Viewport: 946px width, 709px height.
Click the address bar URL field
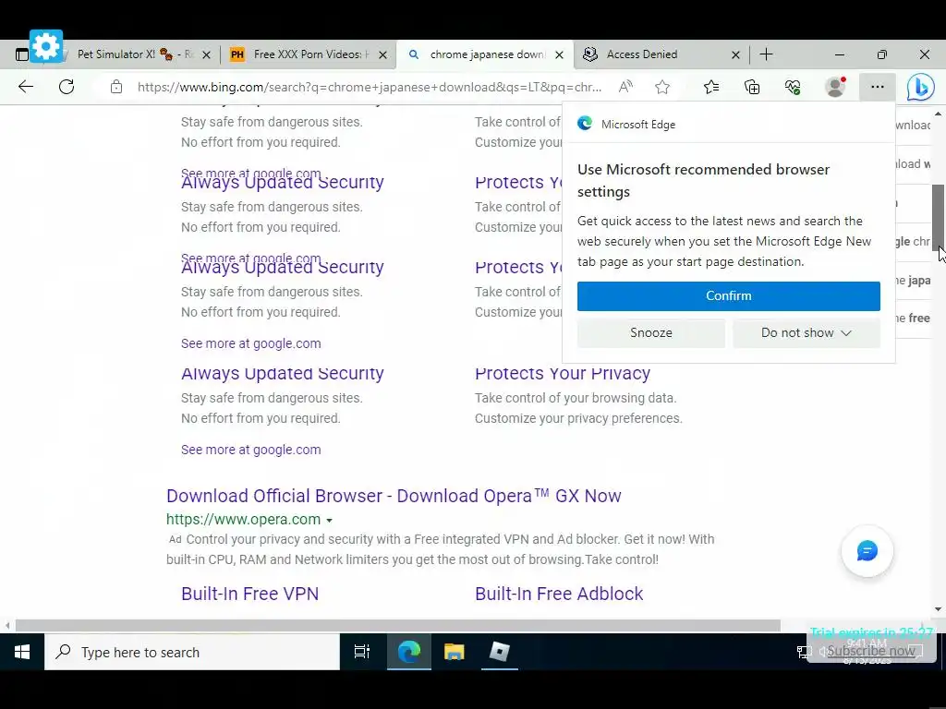click(x=370, y=87)
